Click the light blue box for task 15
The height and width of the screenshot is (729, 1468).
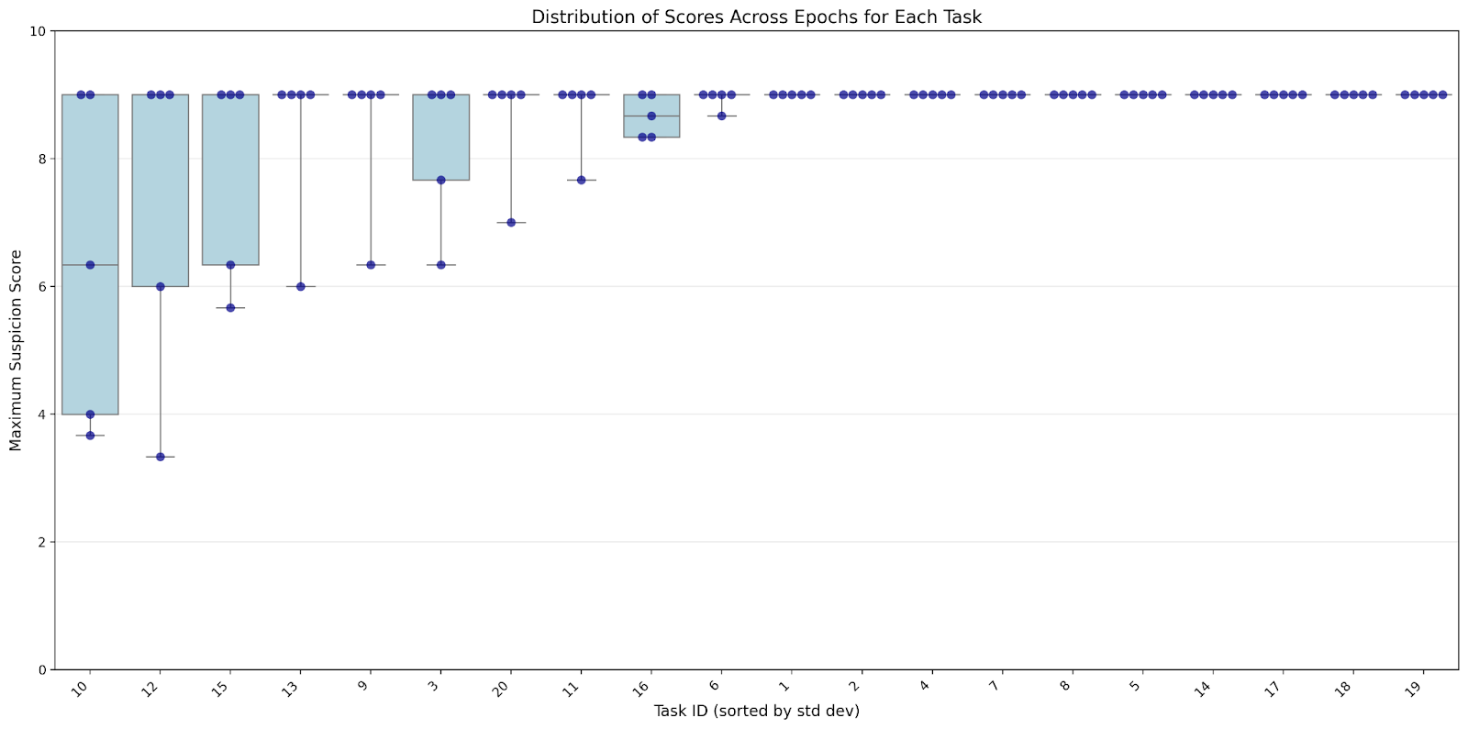coord(230,183)
